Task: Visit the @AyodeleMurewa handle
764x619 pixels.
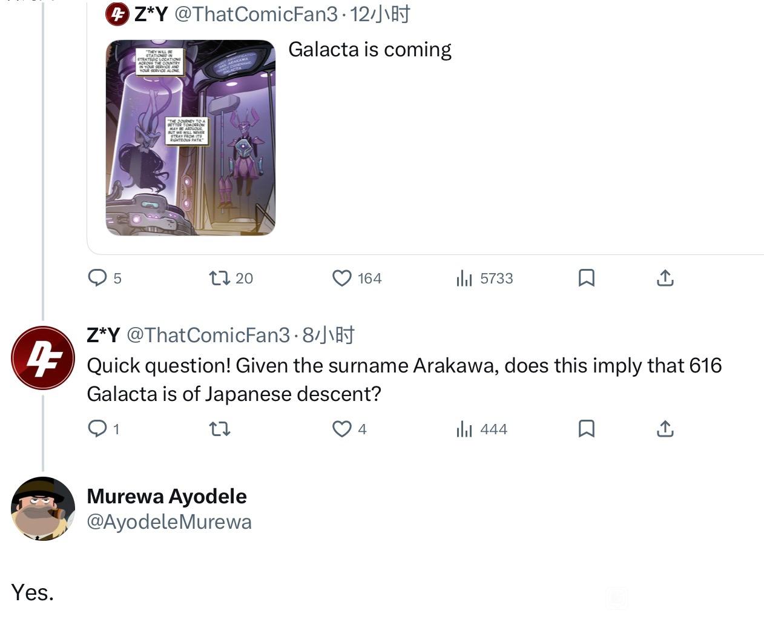Action: [169, 521]
